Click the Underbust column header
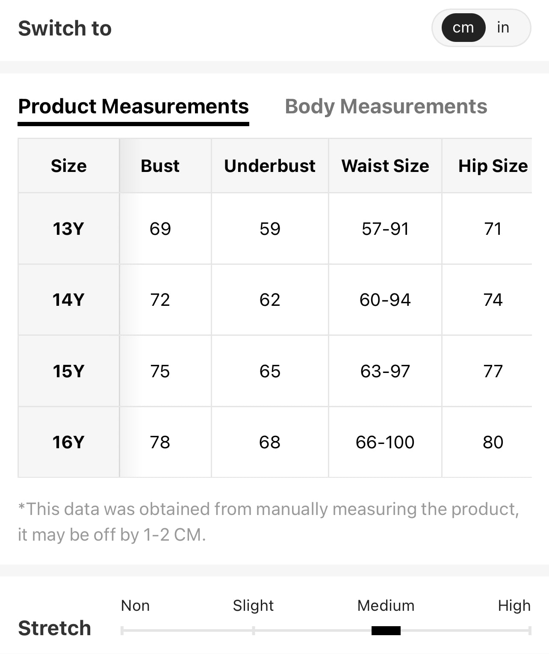The height and width of the screenshot is (654, 549). tap(270, 166)
